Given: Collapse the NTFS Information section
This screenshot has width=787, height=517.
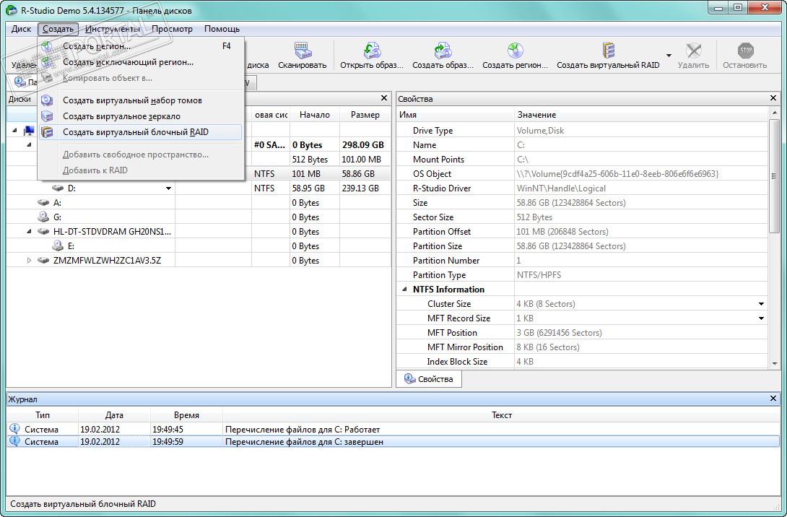Looking at the screenshot, I should [404, 290].
